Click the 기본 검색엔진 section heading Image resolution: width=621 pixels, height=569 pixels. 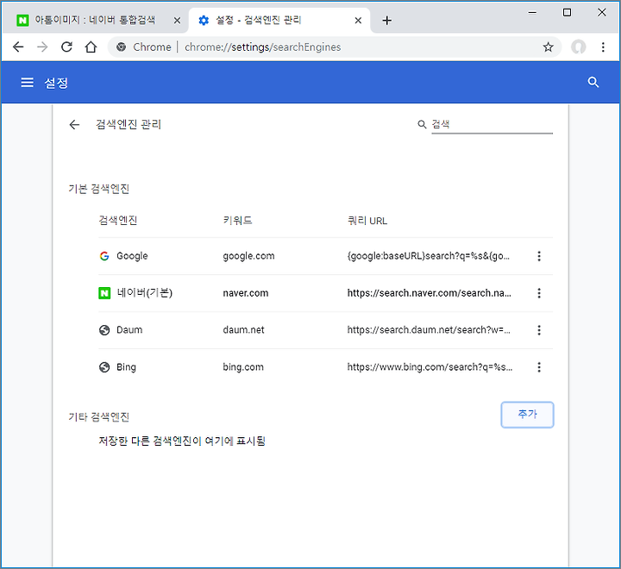[x=99, y=189]
